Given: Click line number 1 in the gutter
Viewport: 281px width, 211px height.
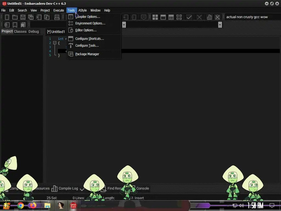Looking at the screenshot, I should [50, 39].
